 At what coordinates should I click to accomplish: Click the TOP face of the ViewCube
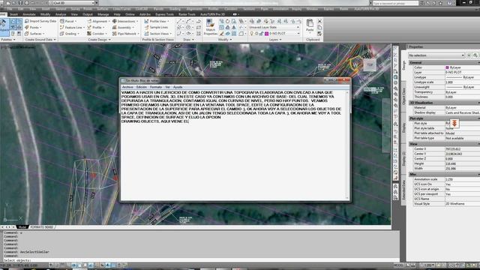pos(370,65)
